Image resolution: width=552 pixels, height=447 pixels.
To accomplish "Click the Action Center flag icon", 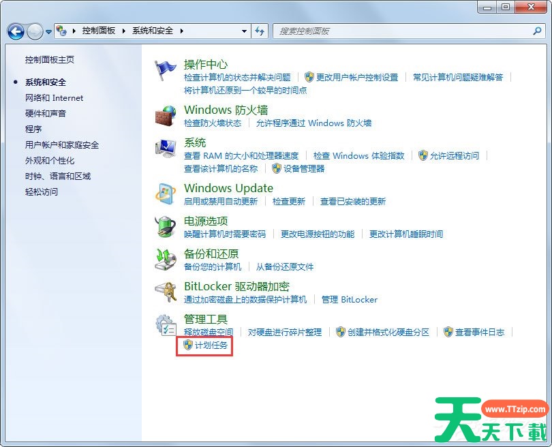I will click(x=165, y=70).
